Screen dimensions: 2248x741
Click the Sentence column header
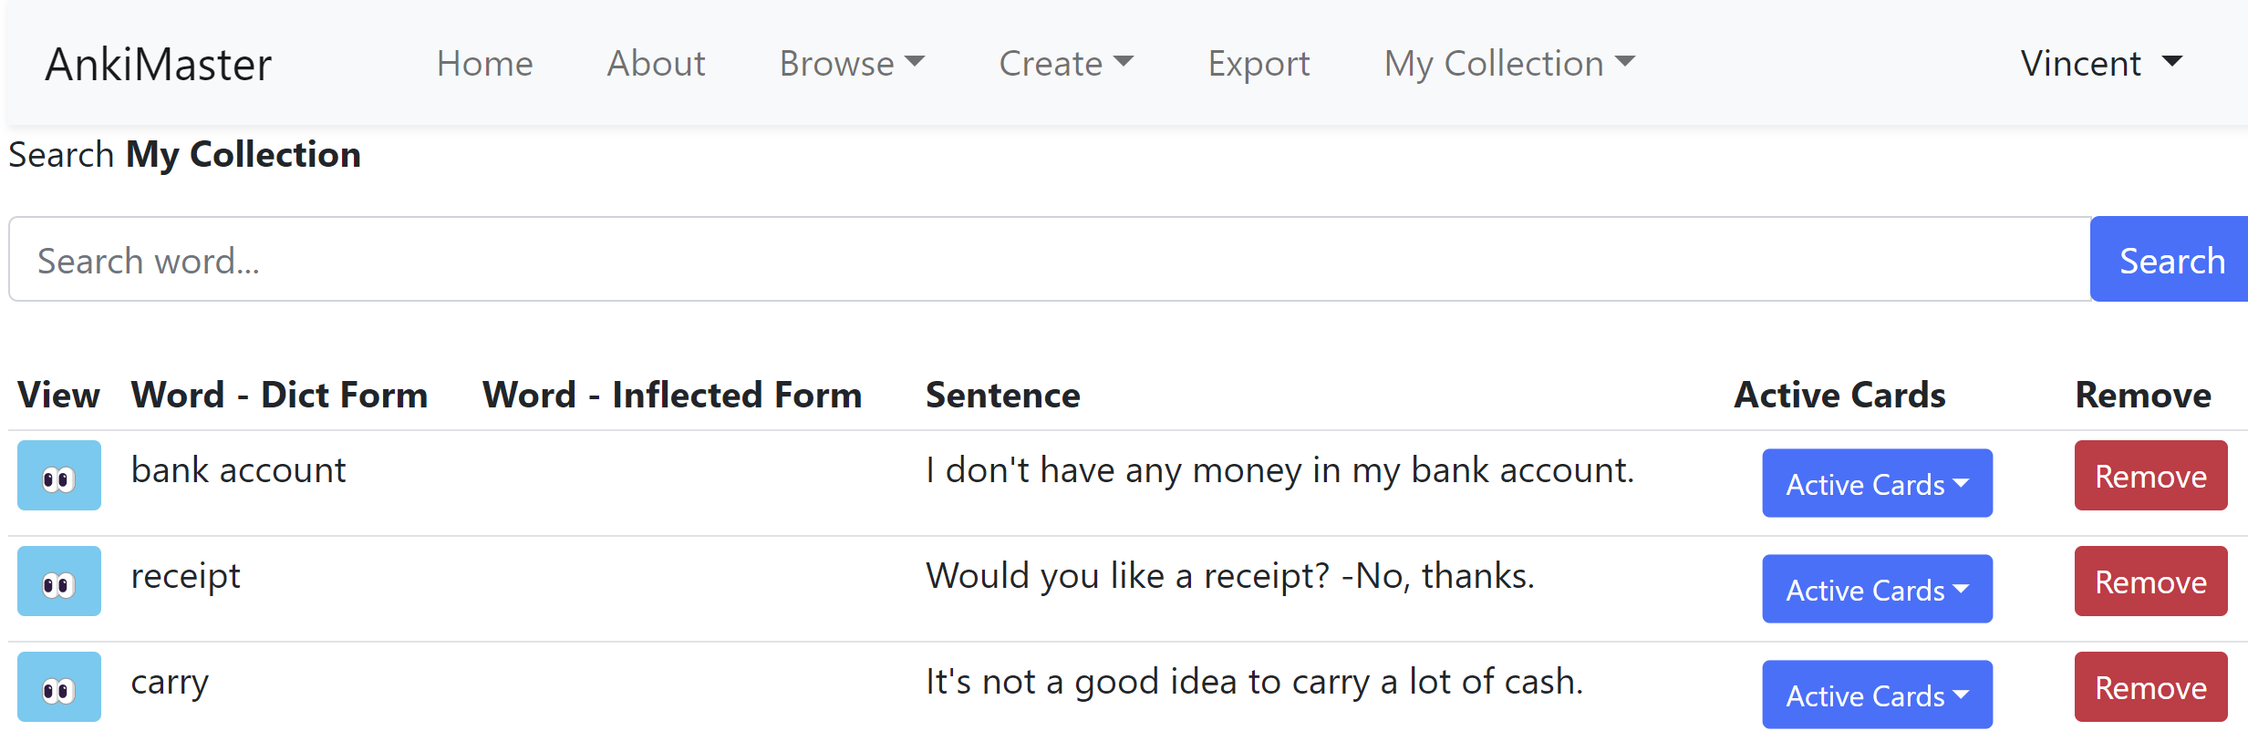tap(1002, 396)
